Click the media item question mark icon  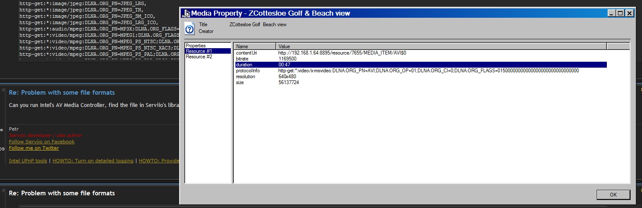click(x=190, y=29)
